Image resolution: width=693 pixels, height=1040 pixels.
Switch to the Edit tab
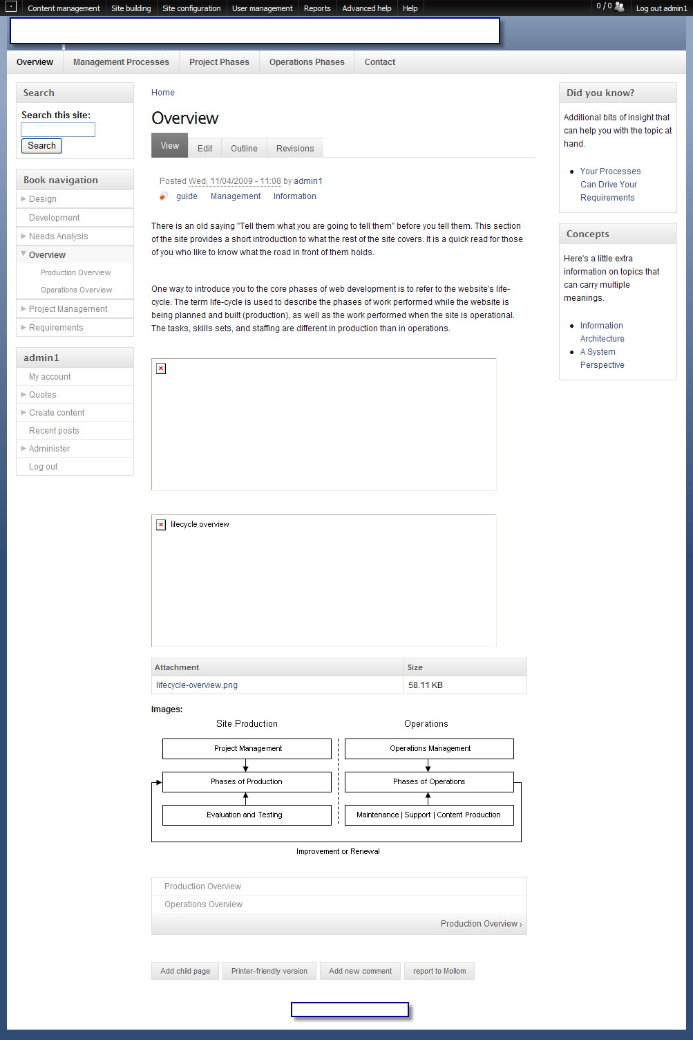click(205, 148)
